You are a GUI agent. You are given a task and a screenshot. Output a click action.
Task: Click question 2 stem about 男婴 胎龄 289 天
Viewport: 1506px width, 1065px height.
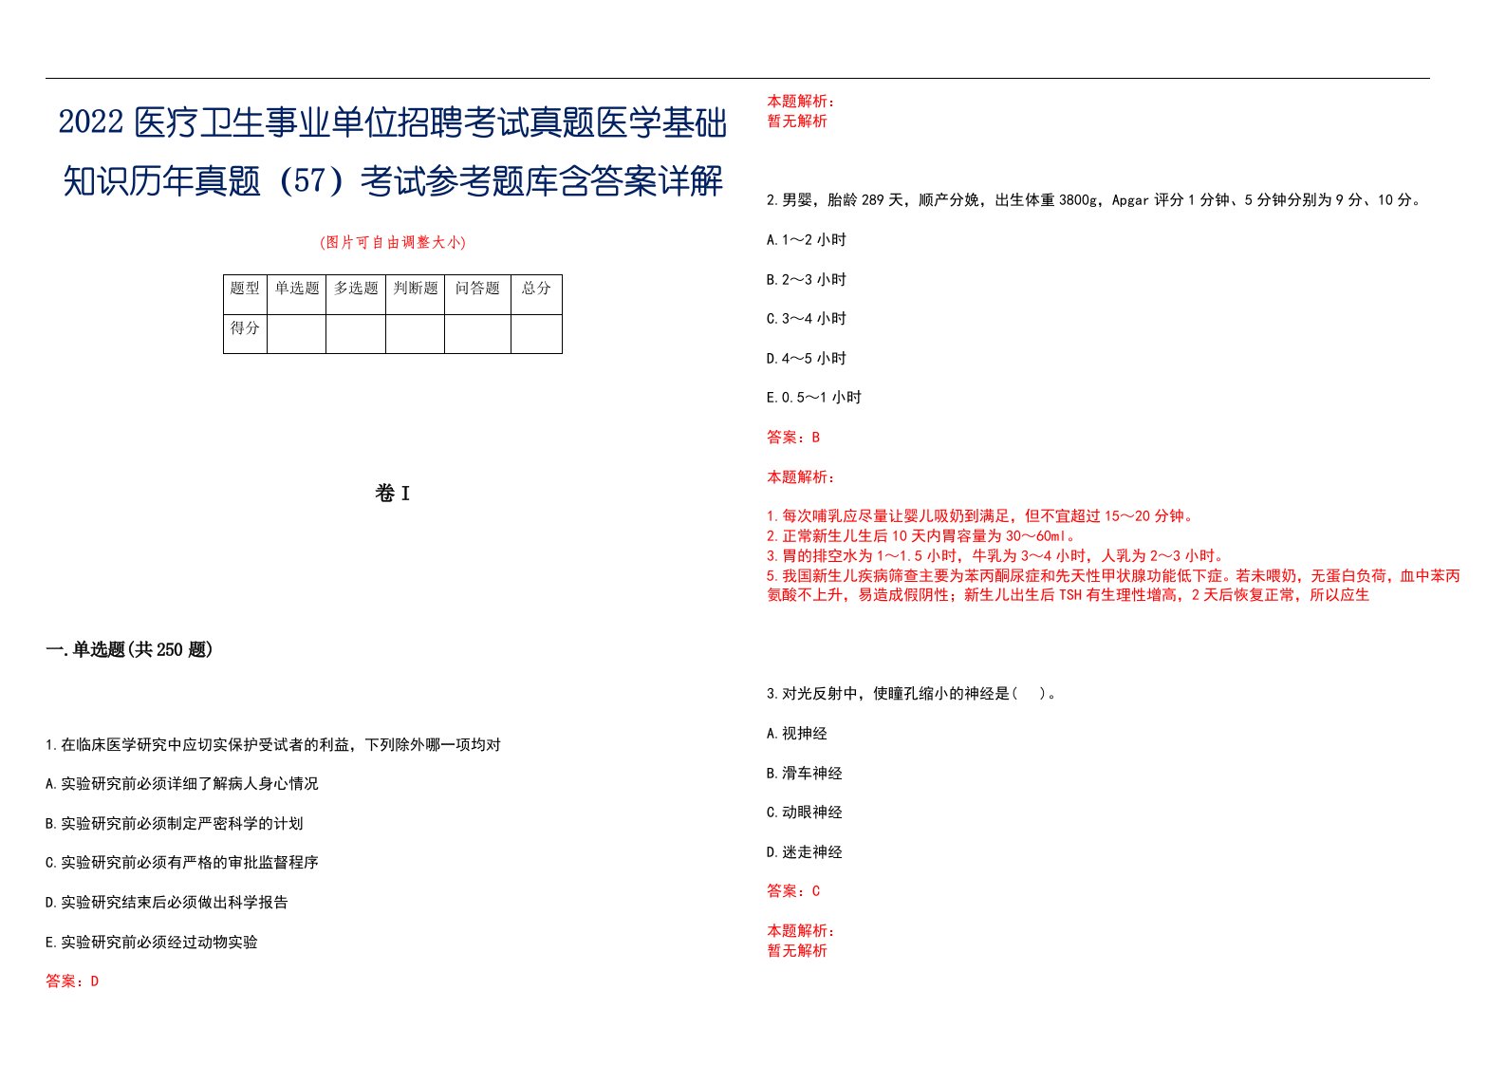tap(1095, 200)
